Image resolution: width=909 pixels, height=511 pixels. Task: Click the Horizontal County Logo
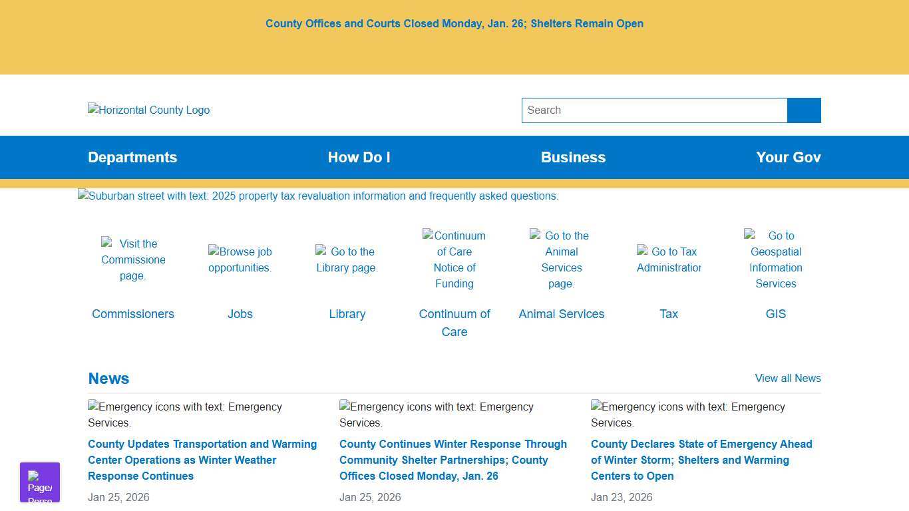click(x=149, y=110)
